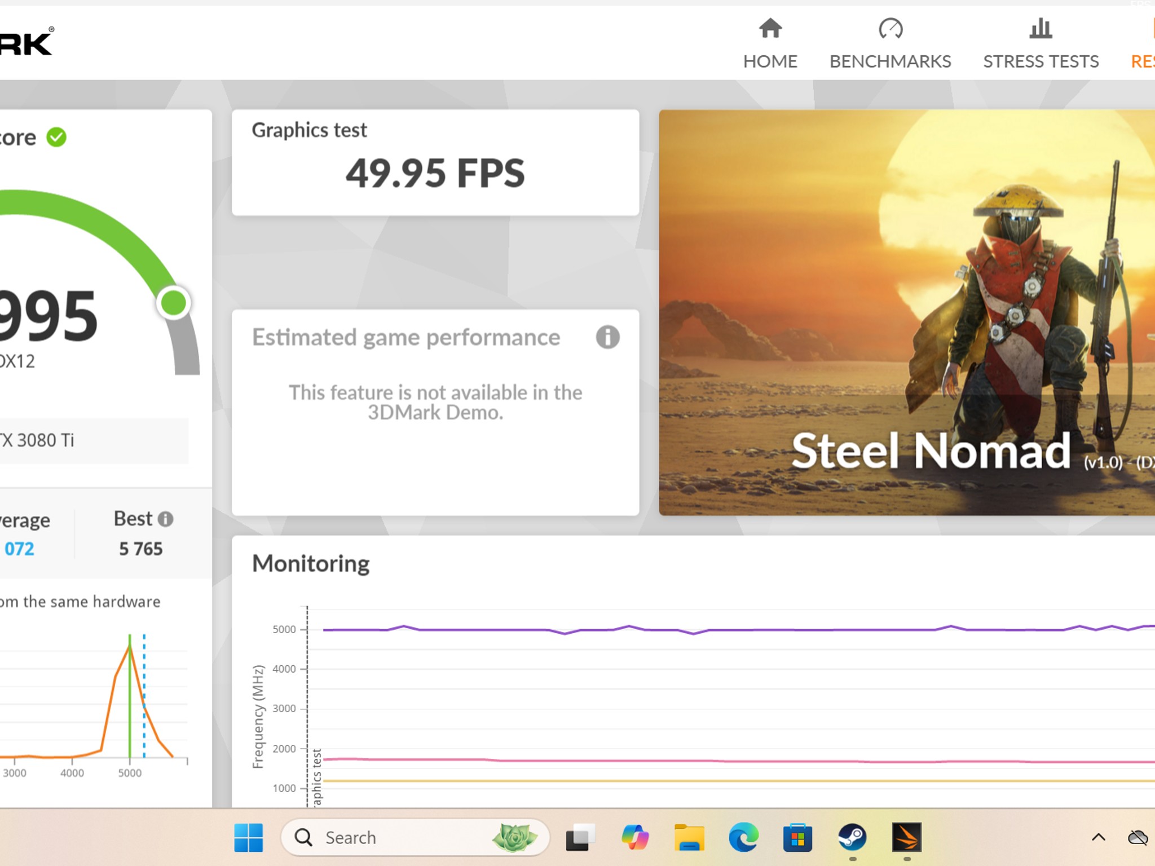Click the score gauge indicator knob

[x=173, y=303]
